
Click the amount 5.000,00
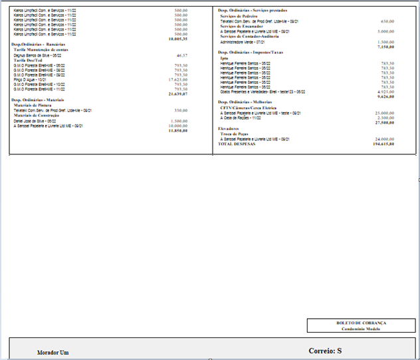pos(385,32)
